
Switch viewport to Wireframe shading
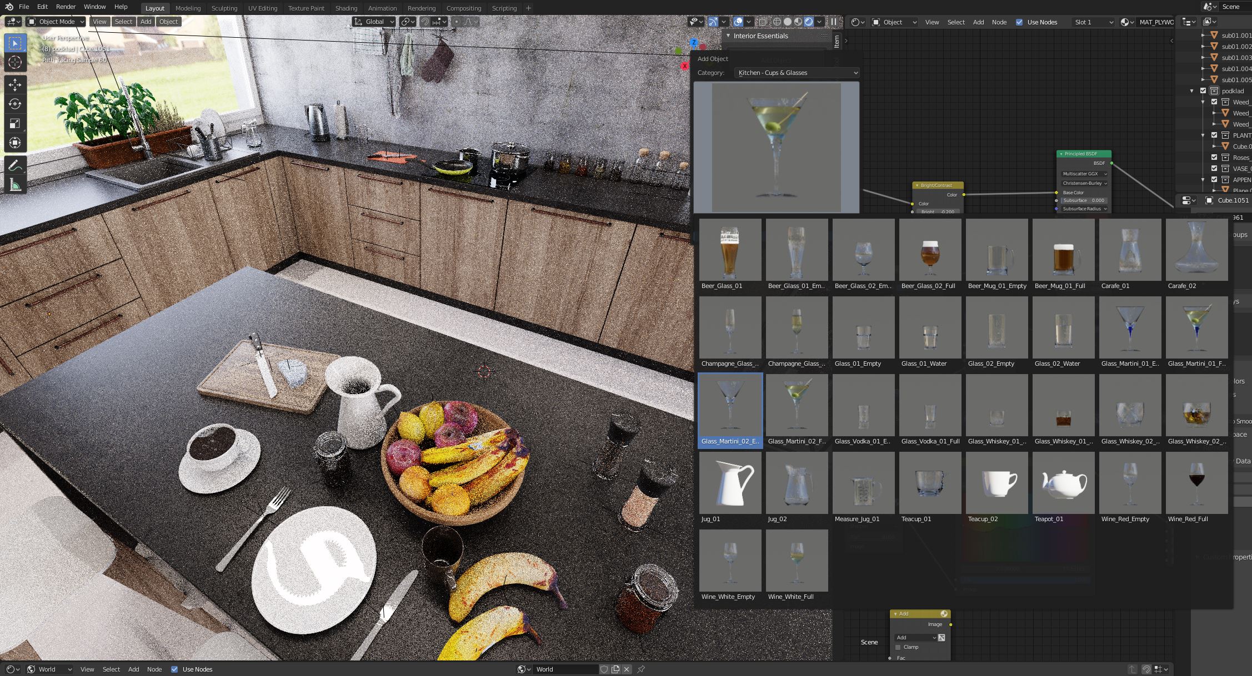tap(777, 22)
